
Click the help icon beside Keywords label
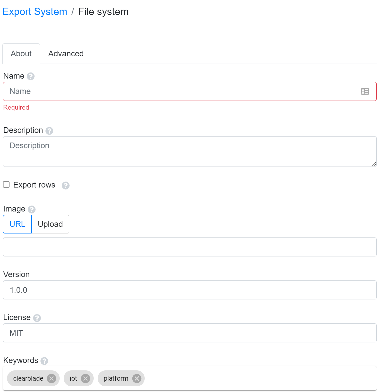[x=44, y=361]
